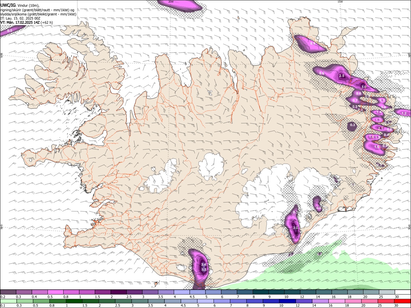
Task: Click the "20W" longitude label
Action: pyautogui.click(x=171, y=2)
